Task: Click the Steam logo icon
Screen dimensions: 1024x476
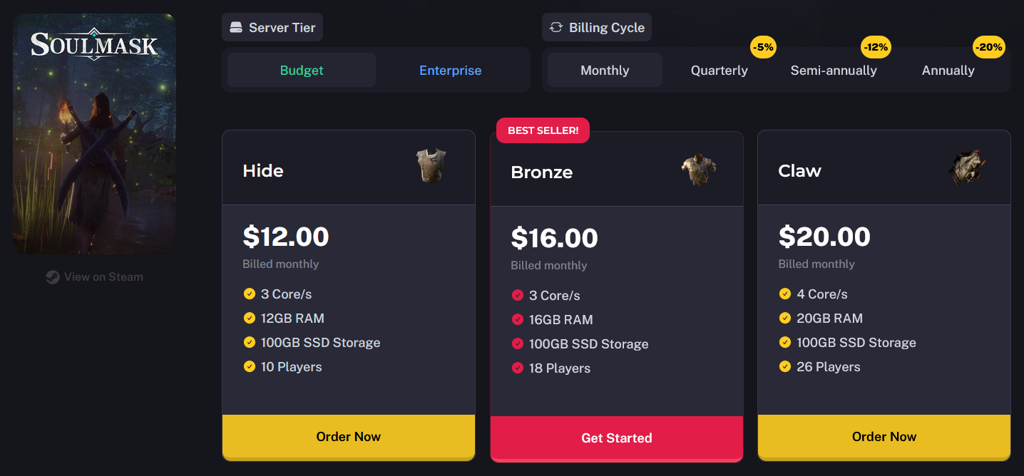Action: coord(53,277)
